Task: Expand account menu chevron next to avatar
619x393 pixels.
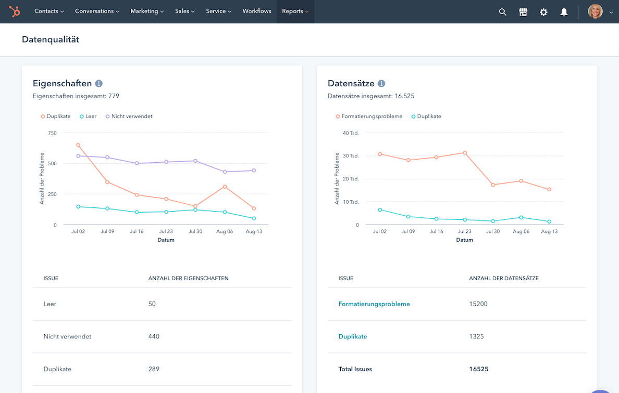Action: tap(611, 12)
